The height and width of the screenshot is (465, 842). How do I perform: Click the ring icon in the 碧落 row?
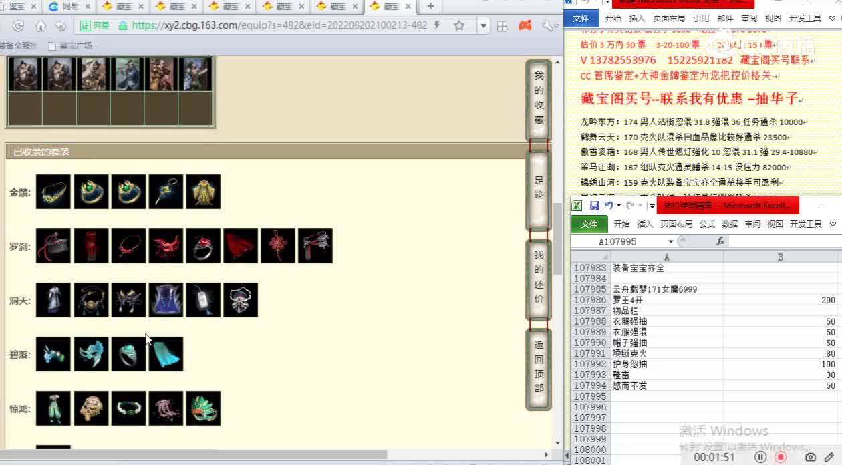point(128,354)
